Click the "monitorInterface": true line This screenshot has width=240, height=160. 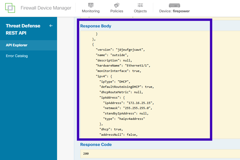coord(118,71)
